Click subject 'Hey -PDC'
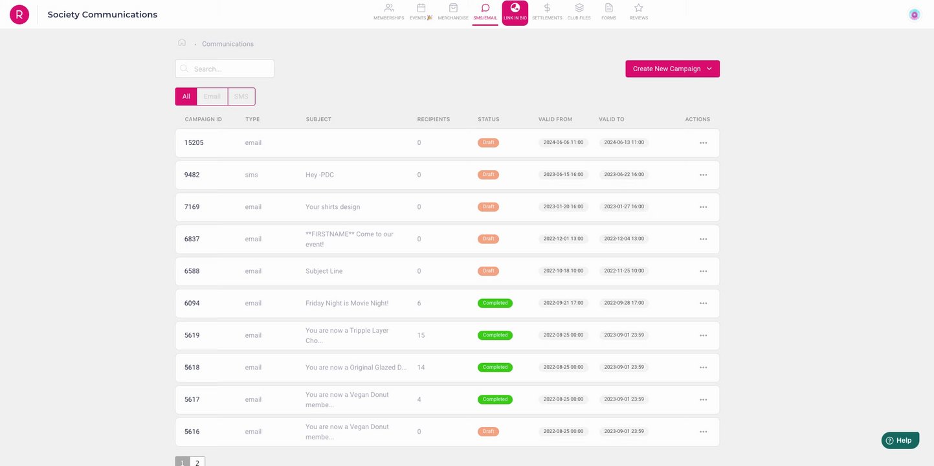934x466 pixels. [x=320, y=175]
